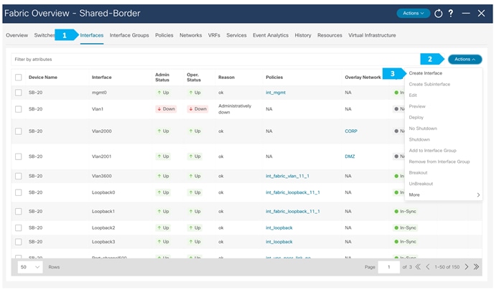Select Add to Interface Group
499x290 pixels.
tap(432, 151)
